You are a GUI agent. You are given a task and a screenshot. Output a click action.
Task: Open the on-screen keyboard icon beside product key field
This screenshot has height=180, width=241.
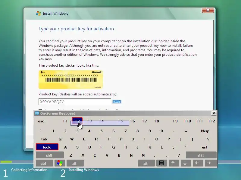117,102
